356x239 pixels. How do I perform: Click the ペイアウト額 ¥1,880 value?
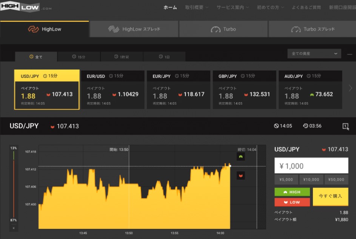342,219
